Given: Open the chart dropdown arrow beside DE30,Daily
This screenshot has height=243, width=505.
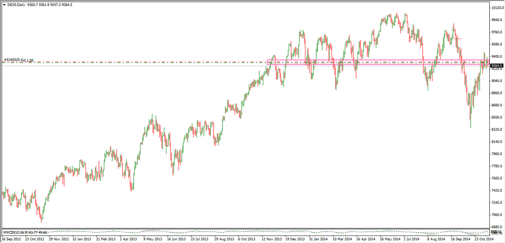Looking at the screenshot, I should coord(4,5).
